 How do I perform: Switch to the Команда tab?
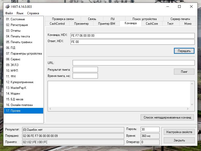point(130,23)
